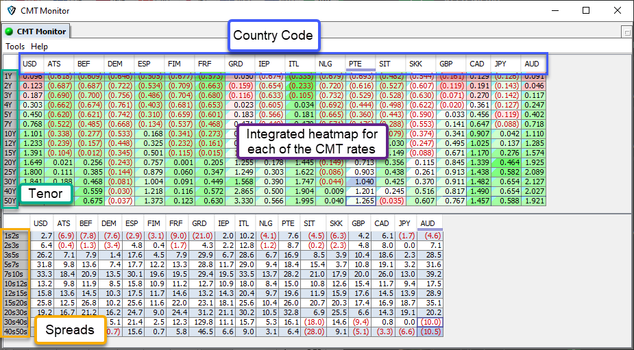Click the PTE 20s30s spread cell 32.8
The image size is (634, 350).
[x=289, y=312]
